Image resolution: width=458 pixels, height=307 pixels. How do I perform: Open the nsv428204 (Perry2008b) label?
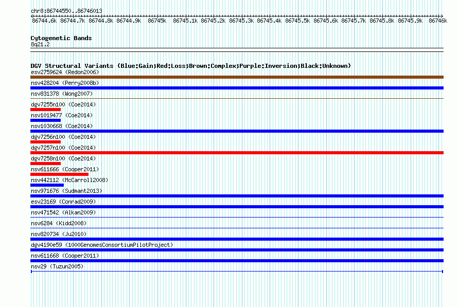(65, 83)
